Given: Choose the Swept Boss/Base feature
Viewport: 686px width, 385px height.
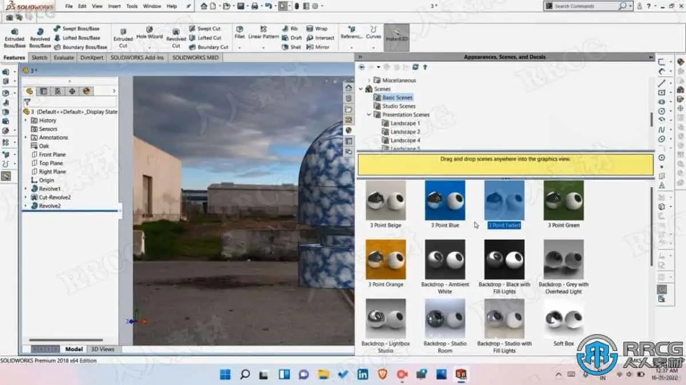Looking at the screenshot, I should [76, 29].
